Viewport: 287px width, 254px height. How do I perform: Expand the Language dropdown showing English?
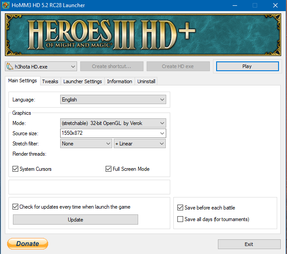click(x=113, y=99)
